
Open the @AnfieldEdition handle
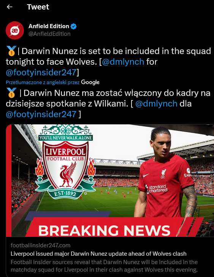click(49, 34)
